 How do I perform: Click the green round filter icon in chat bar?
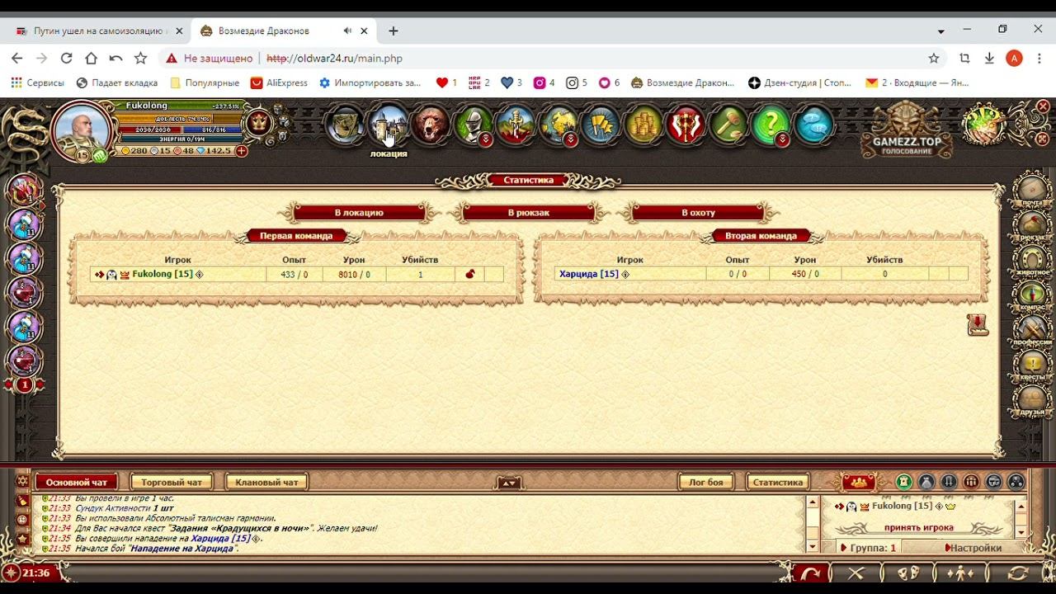click(x=905, y=482)
